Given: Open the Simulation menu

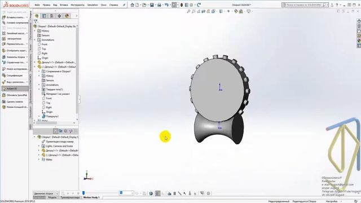Looking at the screenshot, I should tap(93, 5).
